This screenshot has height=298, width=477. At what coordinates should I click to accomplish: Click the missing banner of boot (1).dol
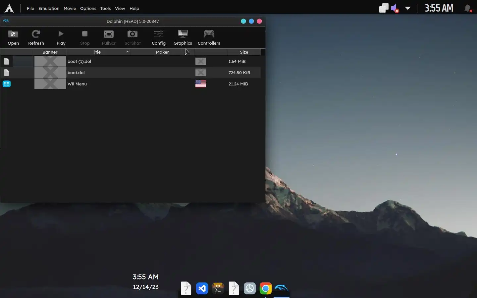click(50, 61)
